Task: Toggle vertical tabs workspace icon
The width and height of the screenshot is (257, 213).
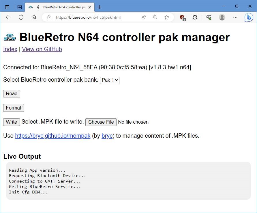Action: click(7, 7)
